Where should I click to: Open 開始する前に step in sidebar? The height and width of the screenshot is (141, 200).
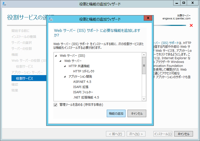coord(20,31)
